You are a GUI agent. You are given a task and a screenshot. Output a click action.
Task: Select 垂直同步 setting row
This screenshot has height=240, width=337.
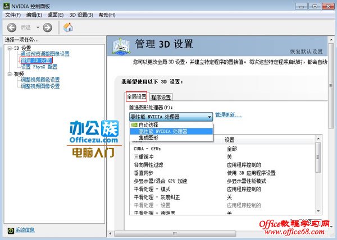pyautogui.click(x=222, y=173)
